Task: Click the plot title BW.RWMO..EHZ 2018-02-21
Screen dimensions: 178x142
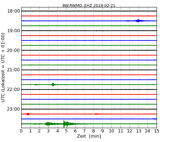Action: pyautogui.click(x=89, y=5)
